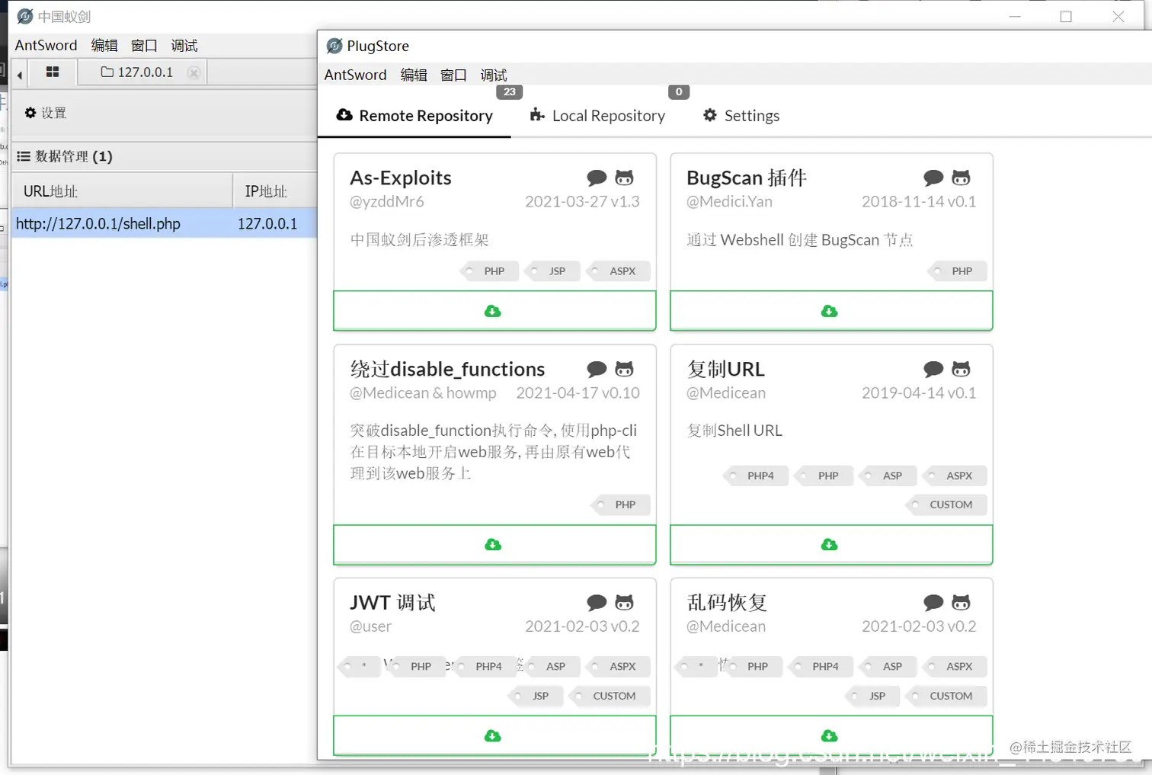Image resolution: width=1152 pixels, height=775 pixels.
Task: Open the comment icon on JWT 调试 card
Action: pos(597,603)
